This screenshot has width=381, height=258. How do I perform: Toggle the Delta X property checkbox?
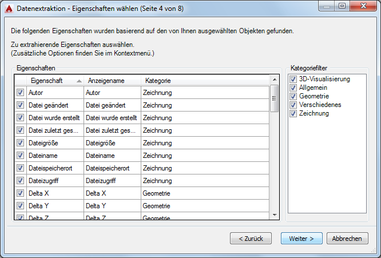21,193
